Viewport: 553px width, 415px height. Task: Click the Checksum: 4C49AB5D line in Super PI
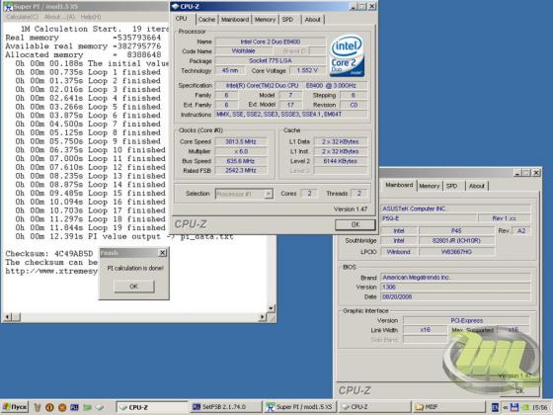click(49, 254)
